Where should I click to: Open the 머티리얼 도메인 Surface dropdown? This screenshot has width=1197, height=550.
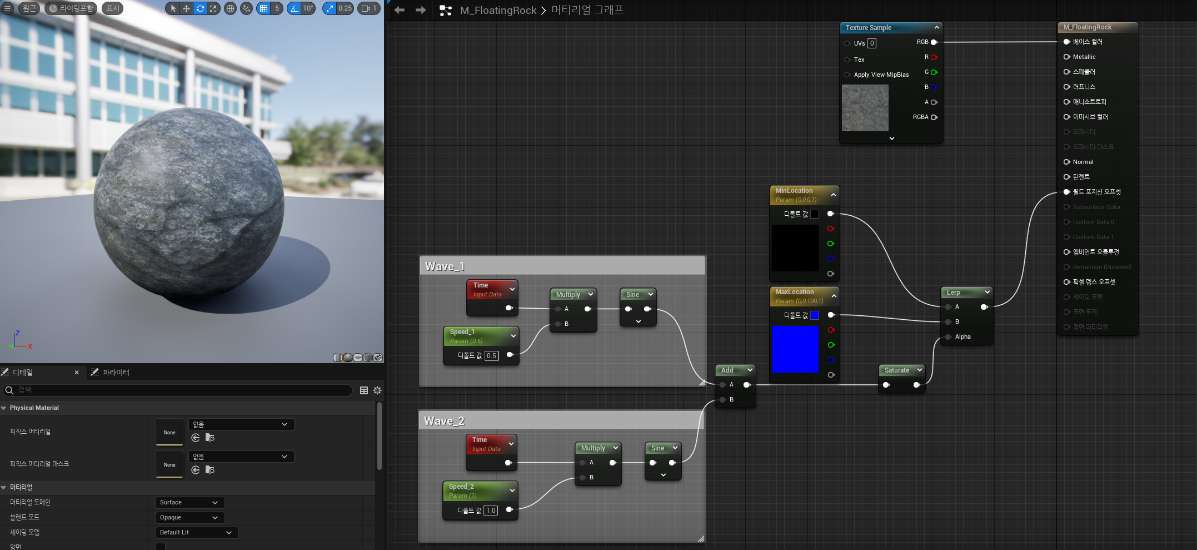coord(190,503)
